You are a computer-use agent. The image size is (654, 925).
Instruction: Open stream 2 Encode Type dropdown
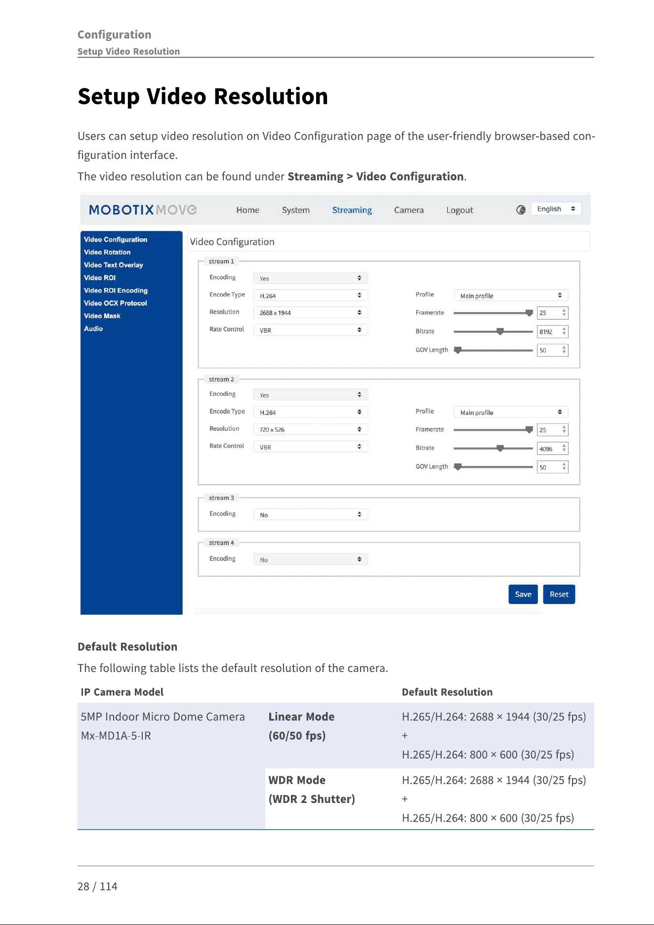311,412
